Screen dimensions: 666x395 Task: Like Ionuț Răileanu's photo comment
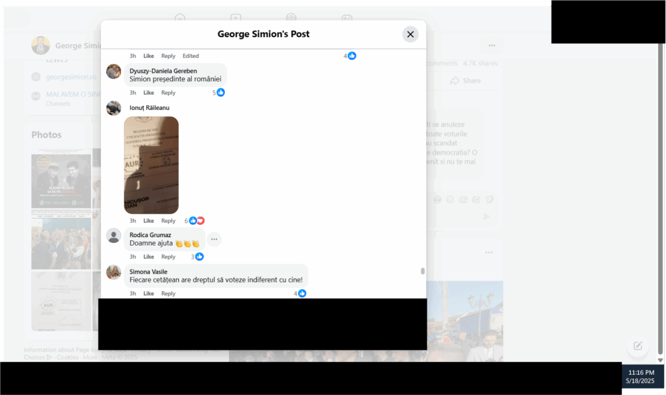point(149,221)
